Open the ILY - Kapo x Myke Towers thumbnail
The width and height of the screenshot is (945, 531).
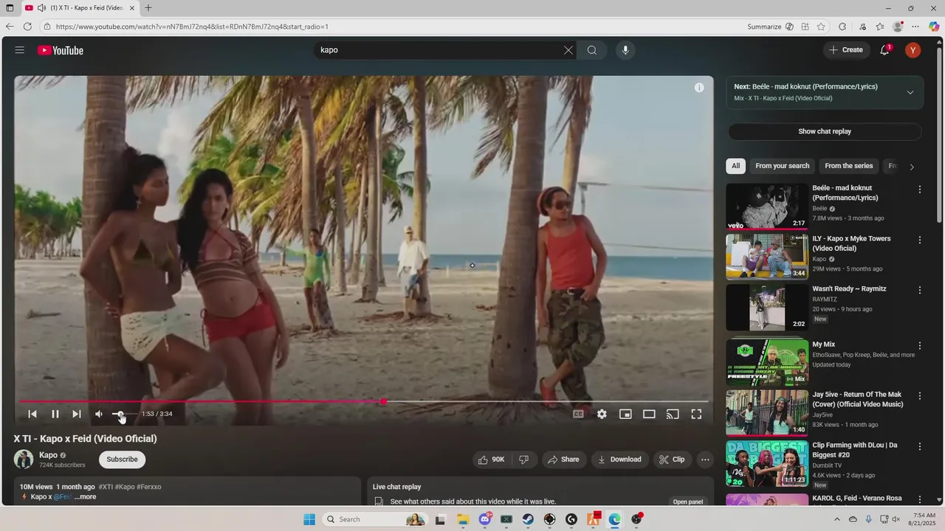point(766,257)
